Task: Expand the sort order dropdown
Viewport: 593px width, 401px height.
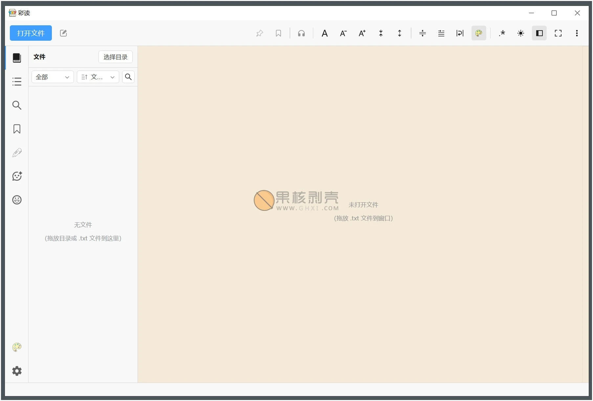Action: (98, 77)
